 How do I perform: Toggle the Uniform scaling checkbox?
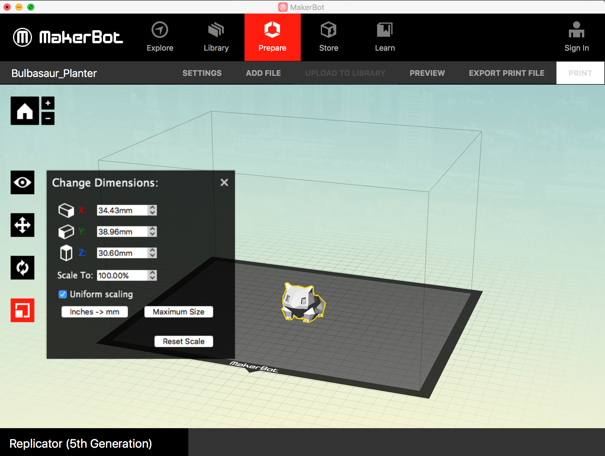[x=63, y=294]
